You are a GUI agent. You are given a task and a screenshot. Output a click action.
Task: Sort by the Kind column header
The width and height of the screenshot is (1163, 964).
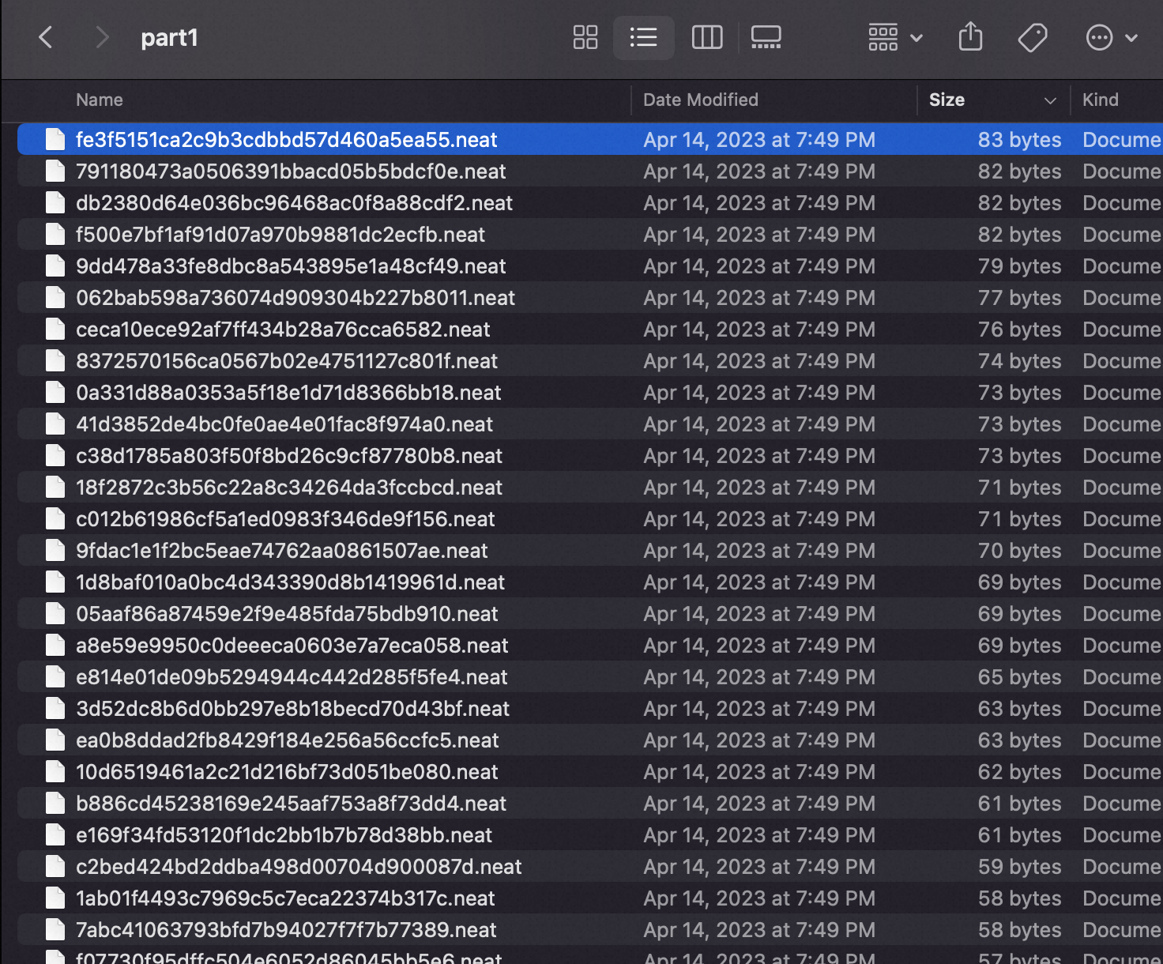[x=1100, y=100]
